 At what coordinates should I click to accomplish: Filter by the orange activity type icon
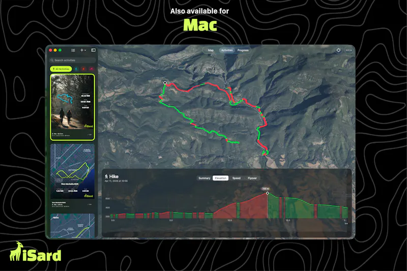(x=83, y=69)
